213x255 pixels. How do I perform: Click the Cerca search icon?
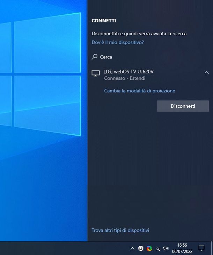pos(95,57)
